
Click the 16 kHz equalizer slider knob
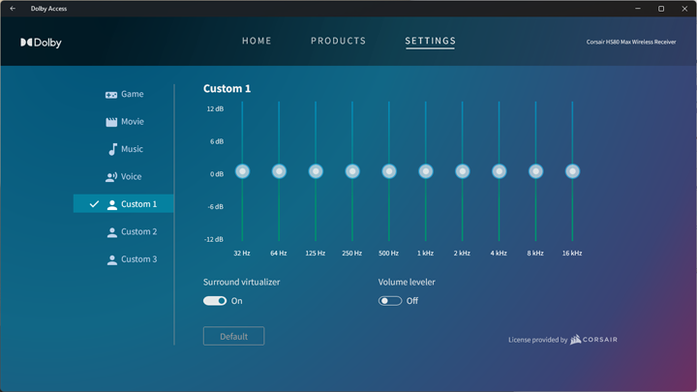tap(572, 171)
